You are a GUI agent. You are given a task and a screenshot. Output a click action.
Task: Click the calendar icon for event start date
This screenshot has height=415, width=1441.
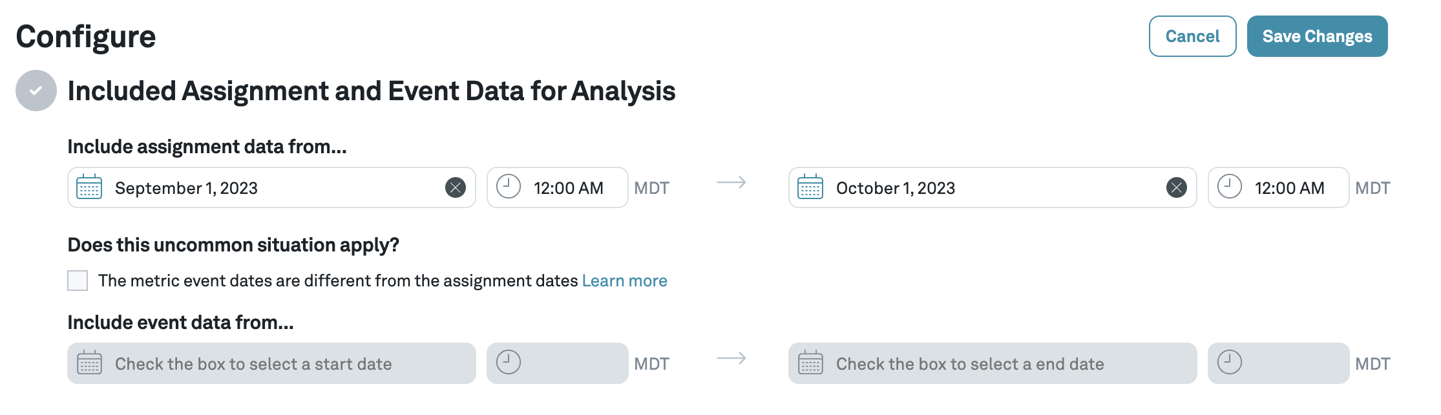[91, 363]
